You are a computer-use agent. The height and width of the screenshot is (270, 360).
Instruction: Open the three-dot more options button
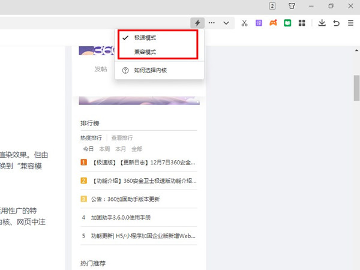coord(212,23)
